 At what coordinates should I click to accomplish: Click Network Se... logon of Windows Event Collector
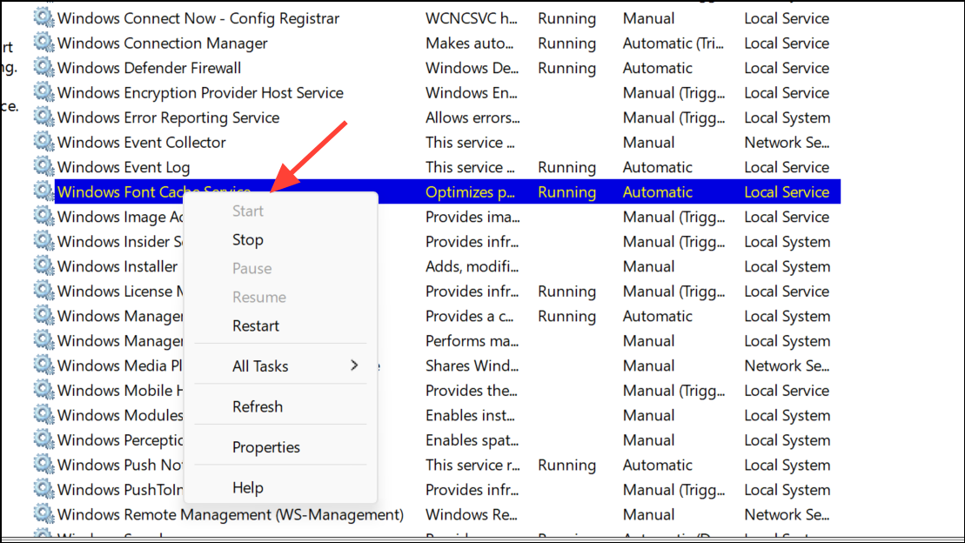click(x=787, y=142)
